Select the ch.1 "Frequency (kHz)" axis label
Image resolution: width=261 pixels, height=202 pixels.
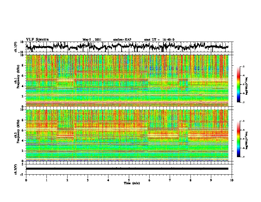click(18, 77)
